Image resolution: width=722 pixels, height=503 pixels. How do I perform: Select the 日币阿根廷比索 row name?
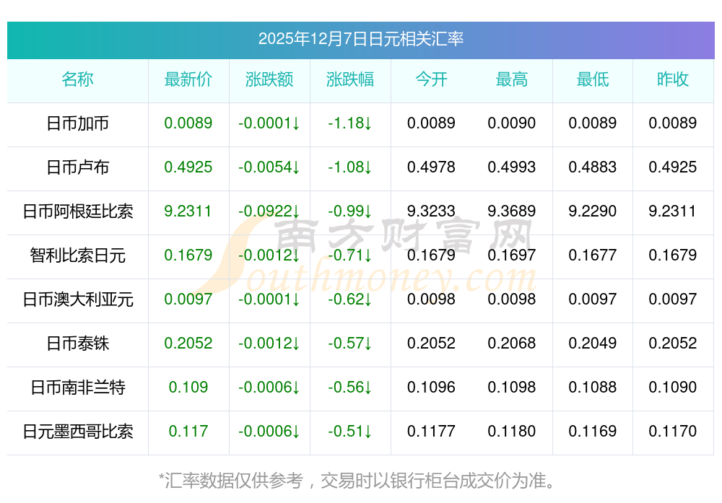click(x=77, y=211)
